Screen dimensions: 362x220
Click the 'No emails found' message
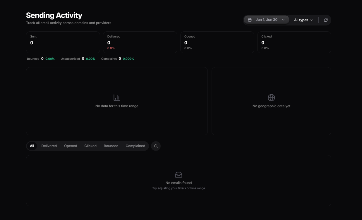(x=179, y=183)
